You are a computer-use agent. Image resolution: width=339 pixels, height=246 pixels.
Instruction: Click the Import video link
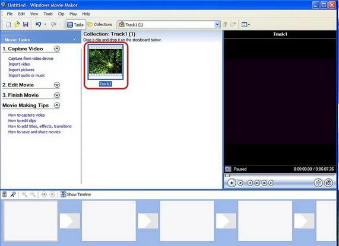point(19,64)
